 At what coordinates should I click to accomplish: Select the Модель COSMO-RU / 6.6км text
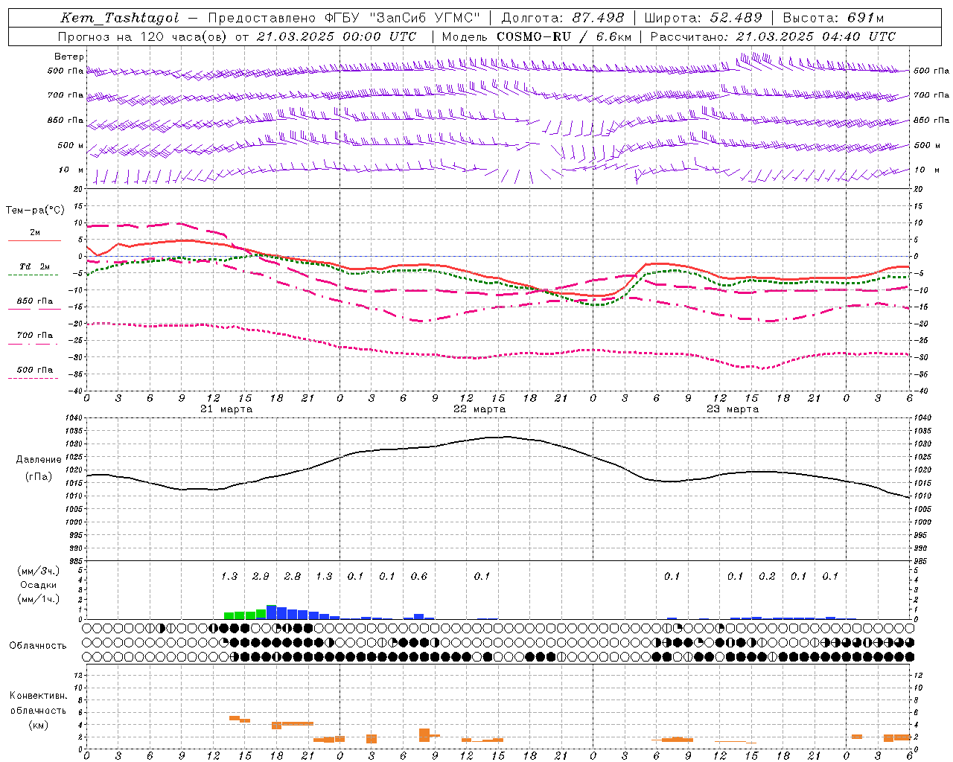click(536, 36)
